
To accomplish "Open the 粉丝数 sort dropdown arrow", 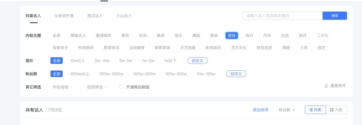I will coord(294,110).
